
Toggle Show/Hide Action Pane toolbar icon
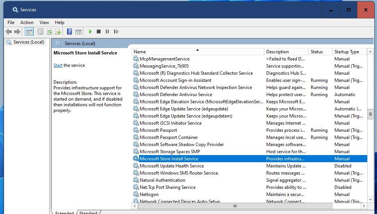(x=78, y=32)
